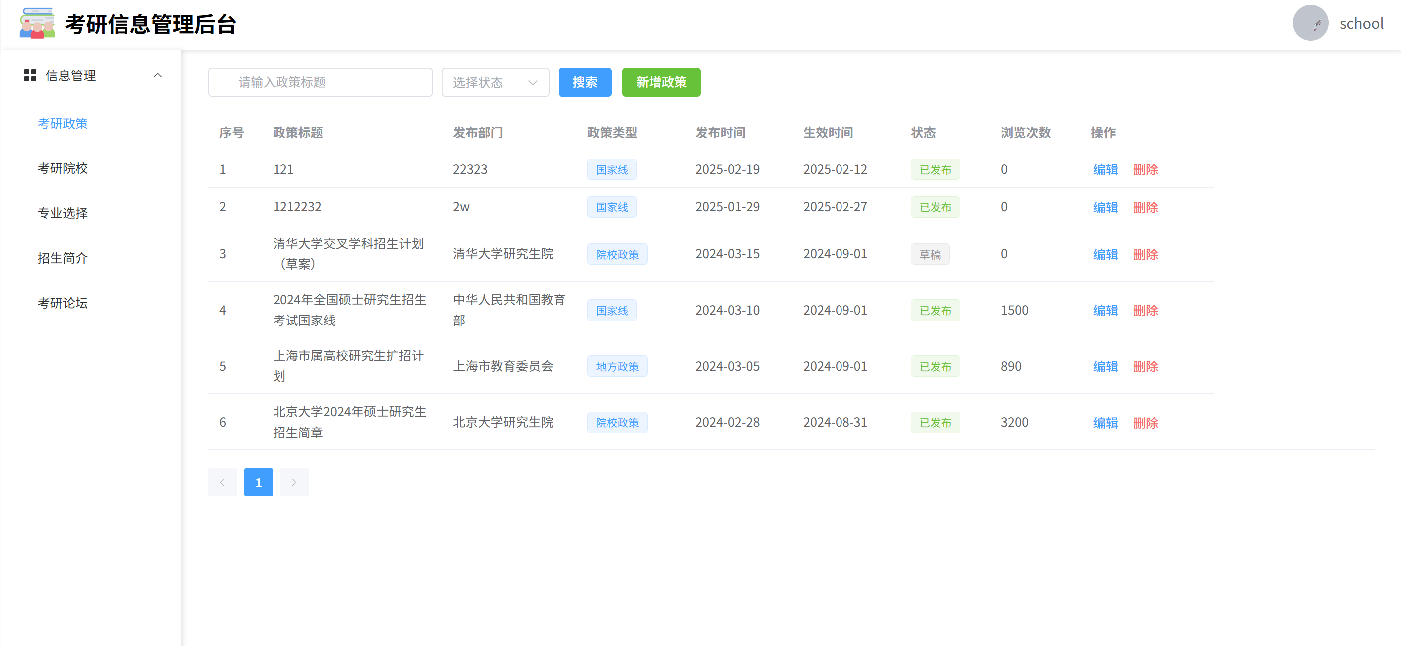1401x646 pixels.
Task: Collapse the 信息管理 menu chevron
Action: click(158, 76)
